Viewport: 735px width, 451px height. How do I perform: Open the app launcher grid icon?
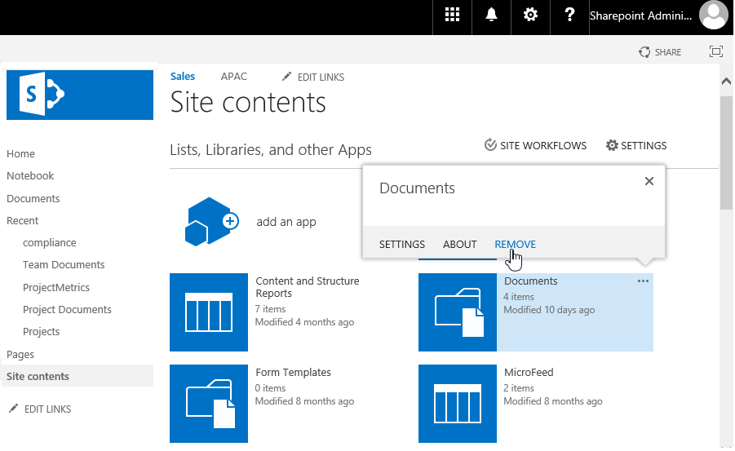(452, 15)
